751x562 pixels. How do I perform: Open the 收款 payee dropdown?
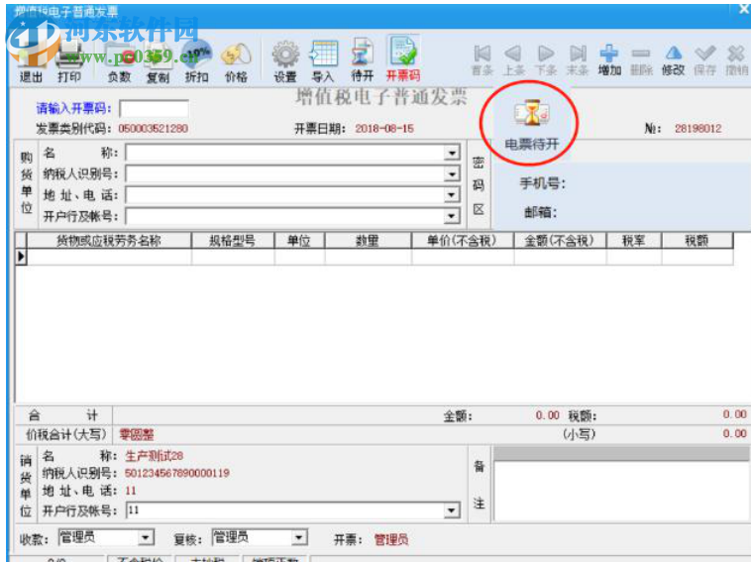point(146,538)
